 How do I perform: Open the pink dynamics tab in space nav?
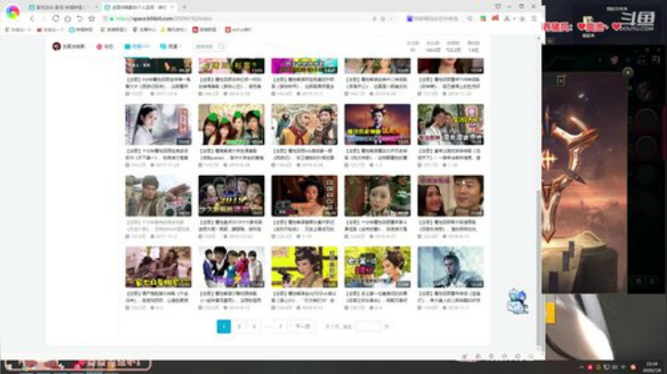tap(105, 46)
